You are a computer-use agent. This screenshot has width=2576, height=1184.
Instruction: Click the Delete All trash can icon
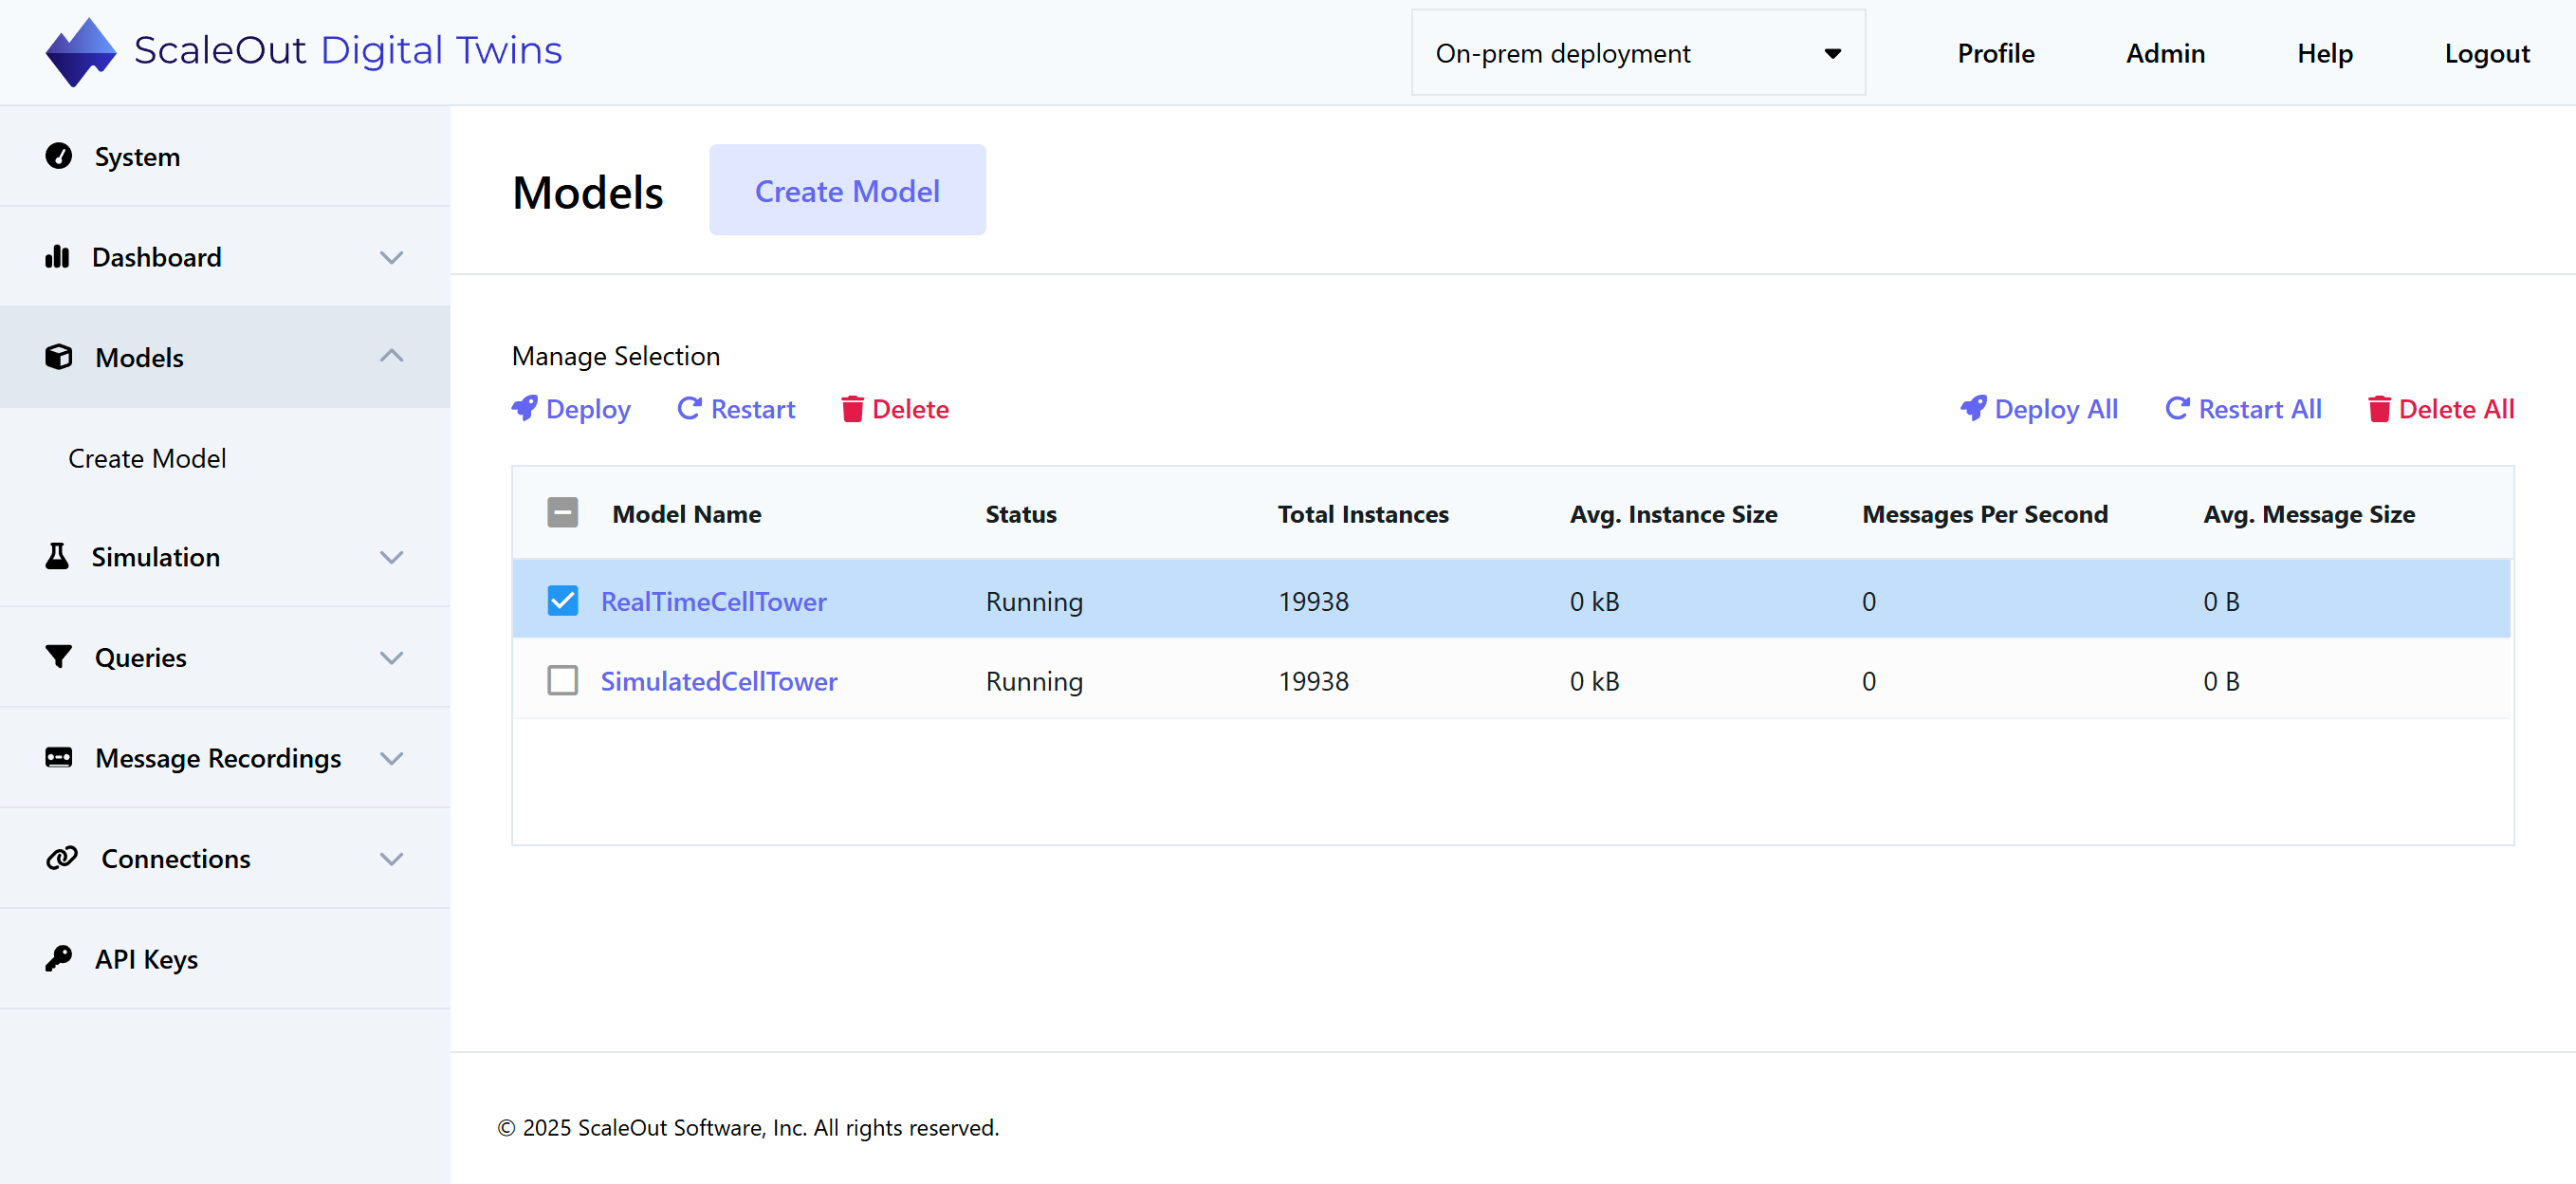[2379, 408]
